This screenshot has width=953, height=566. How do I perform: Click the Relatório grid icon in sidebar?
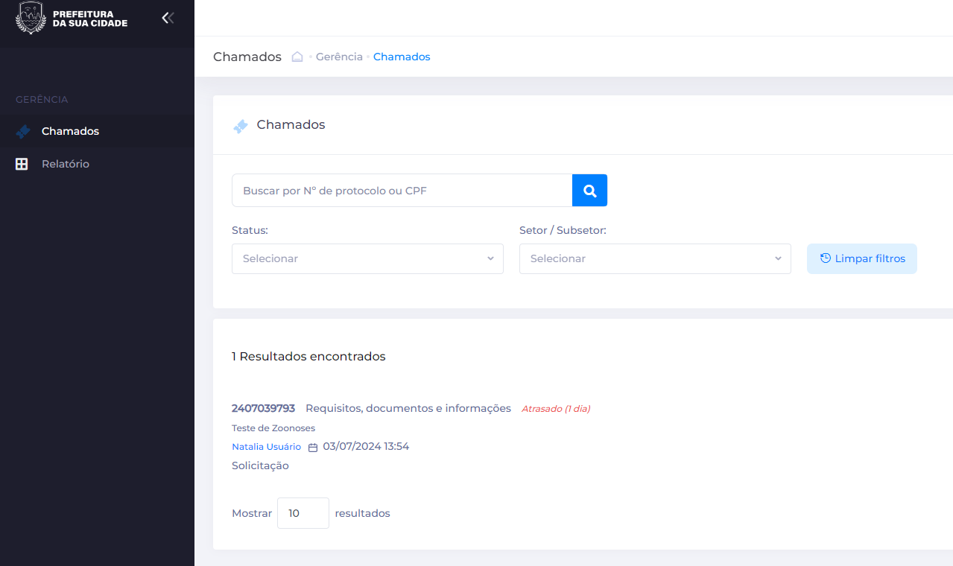pyautogui.click(x=22, y=164)
